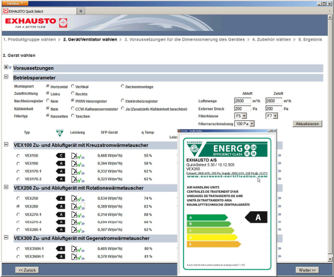334x277 pixels.
Task: Click the EXHAUSTO logo in the header
Action: (x=36, y=23)
